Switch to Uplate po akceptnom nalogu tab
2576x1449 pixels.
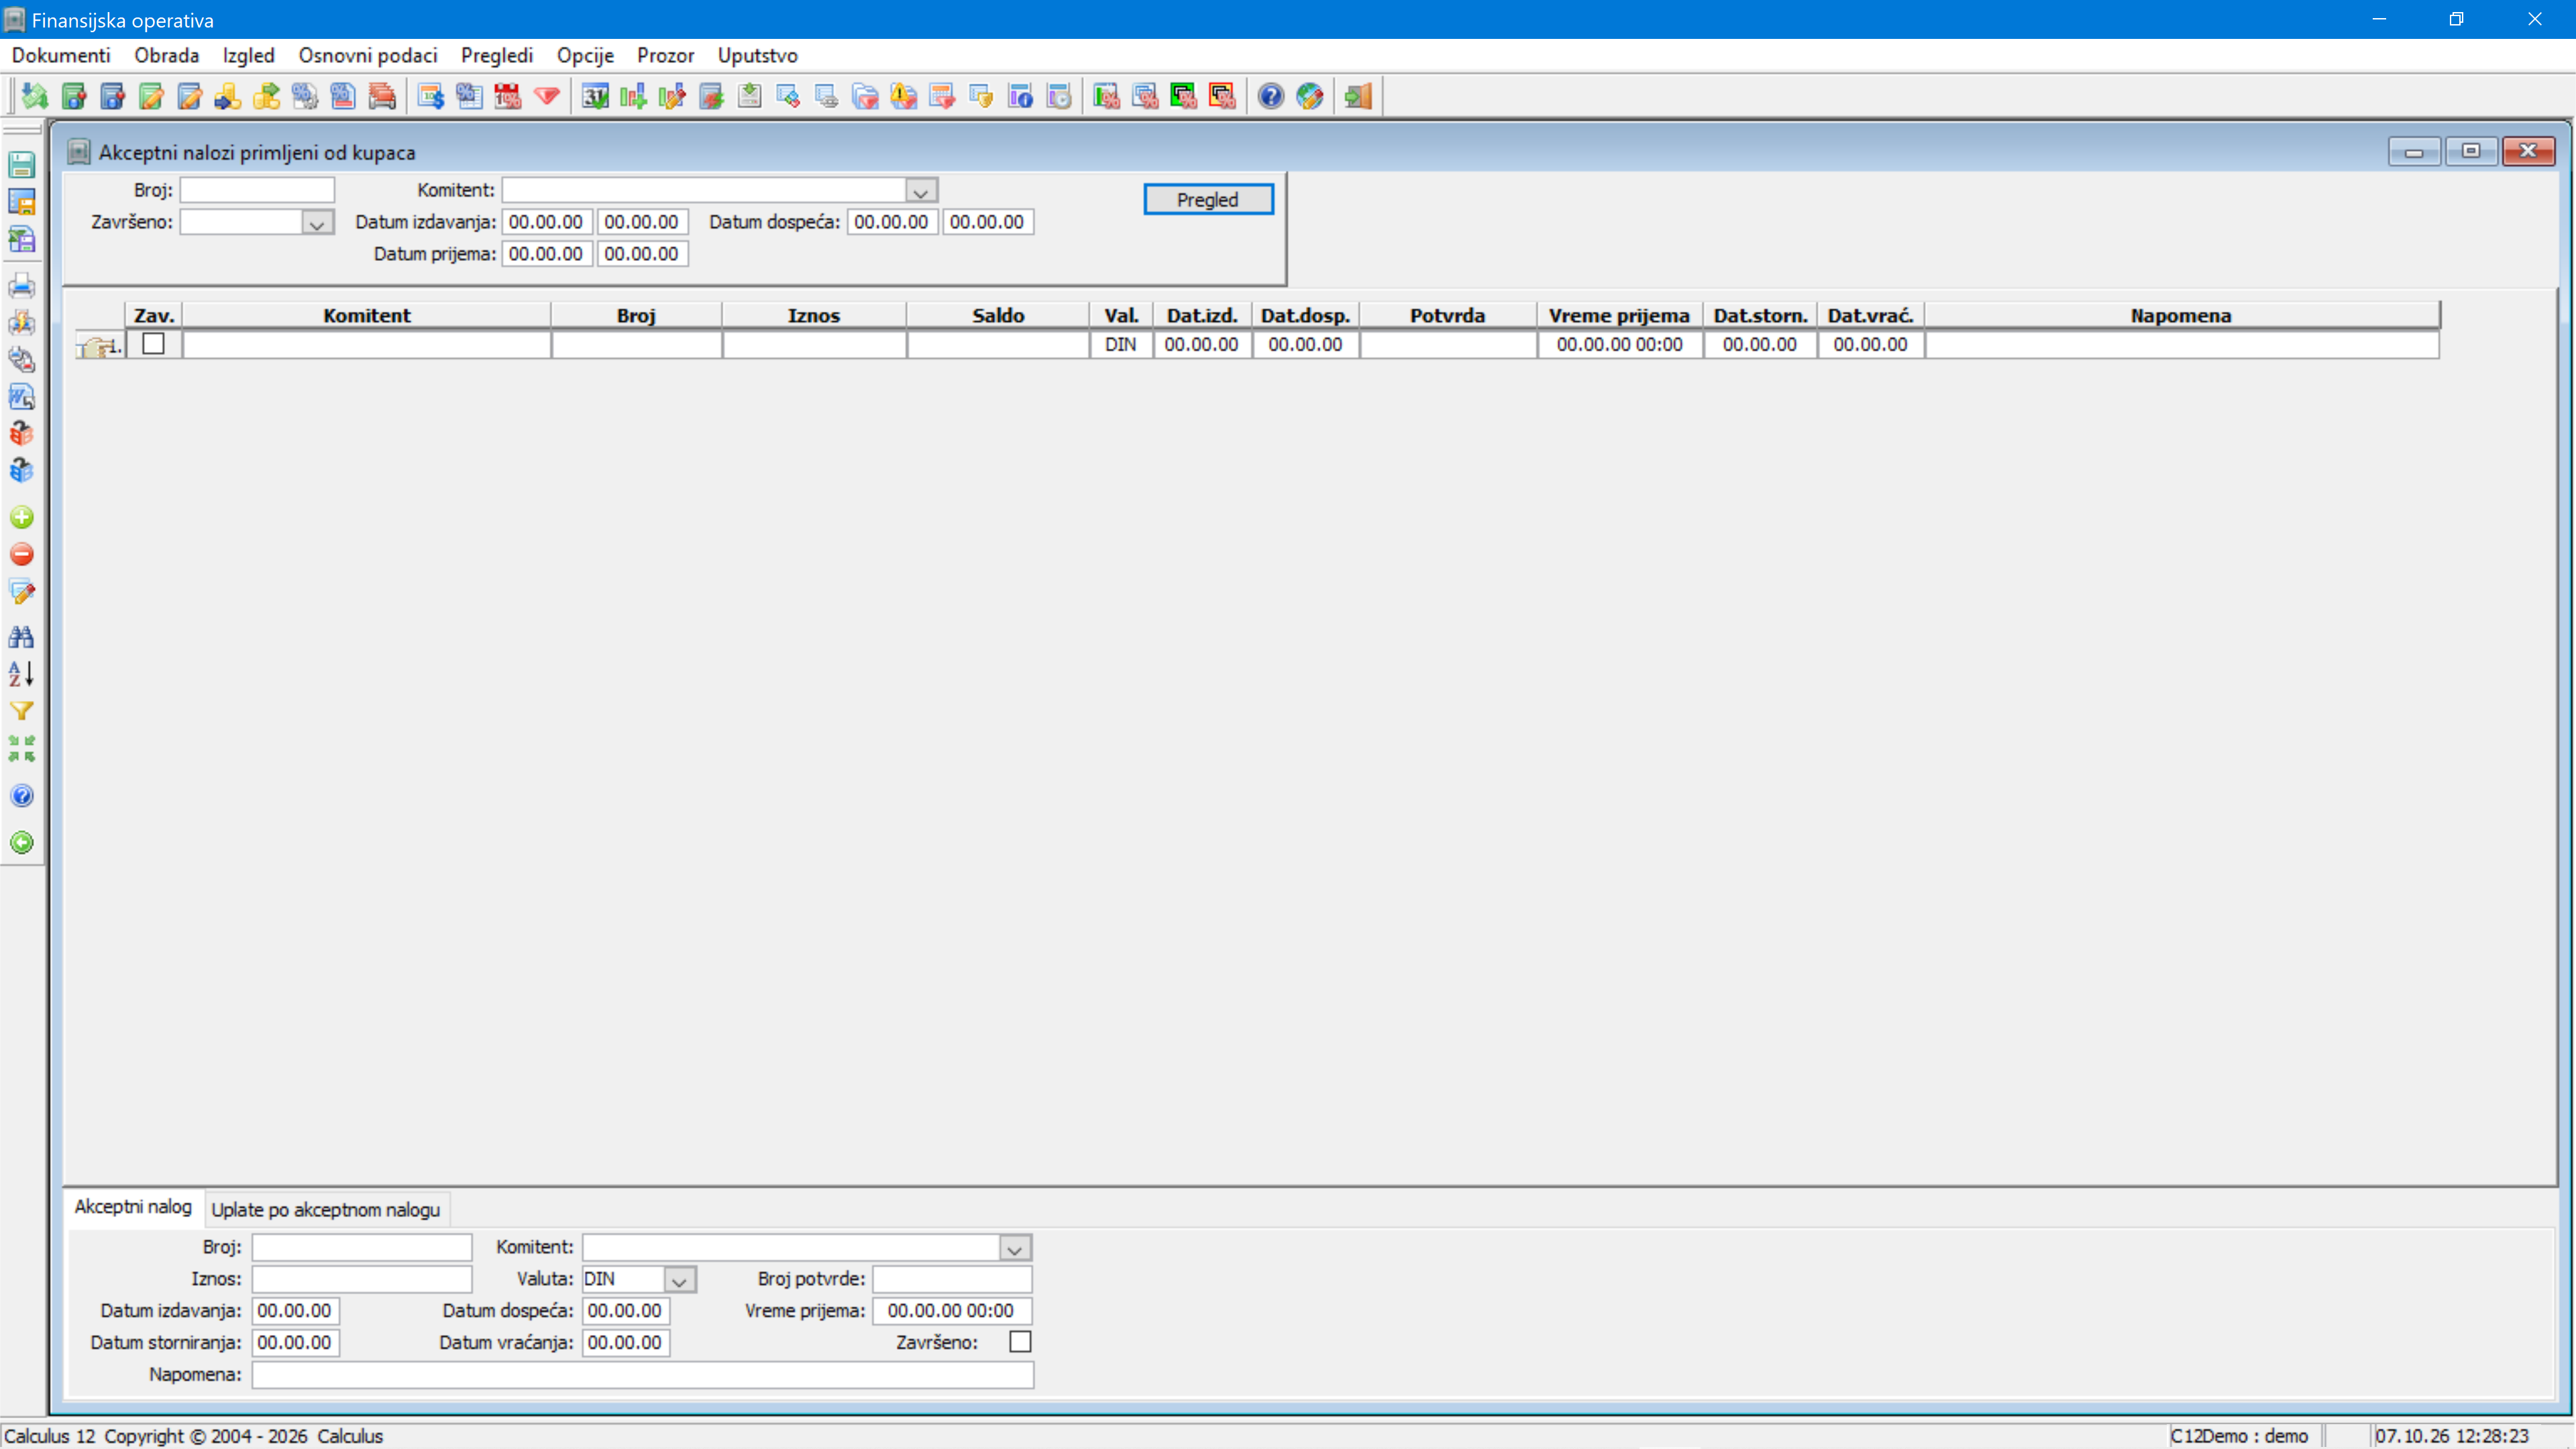[326, 1210]
